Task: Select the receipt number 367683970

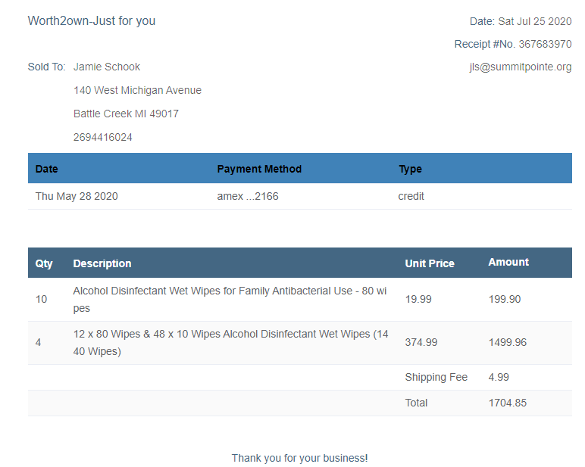Action: point(545,44)
